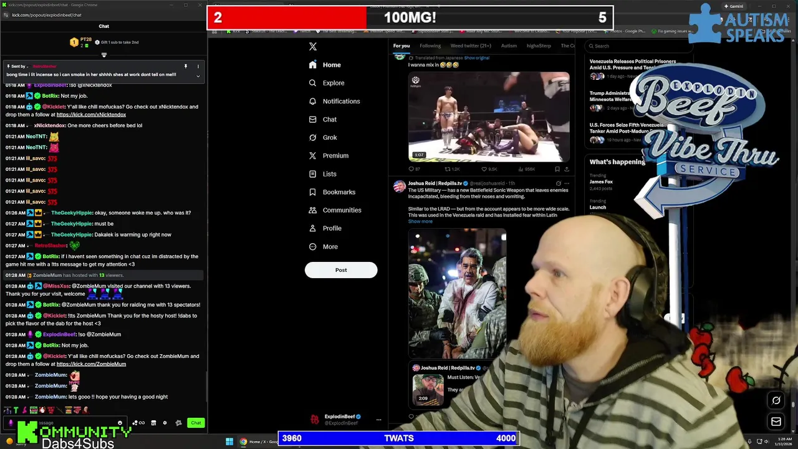The height and width of the screenshot is (449, 798).
Task: Open the Grok floating button
Action: tap(776, 401)
